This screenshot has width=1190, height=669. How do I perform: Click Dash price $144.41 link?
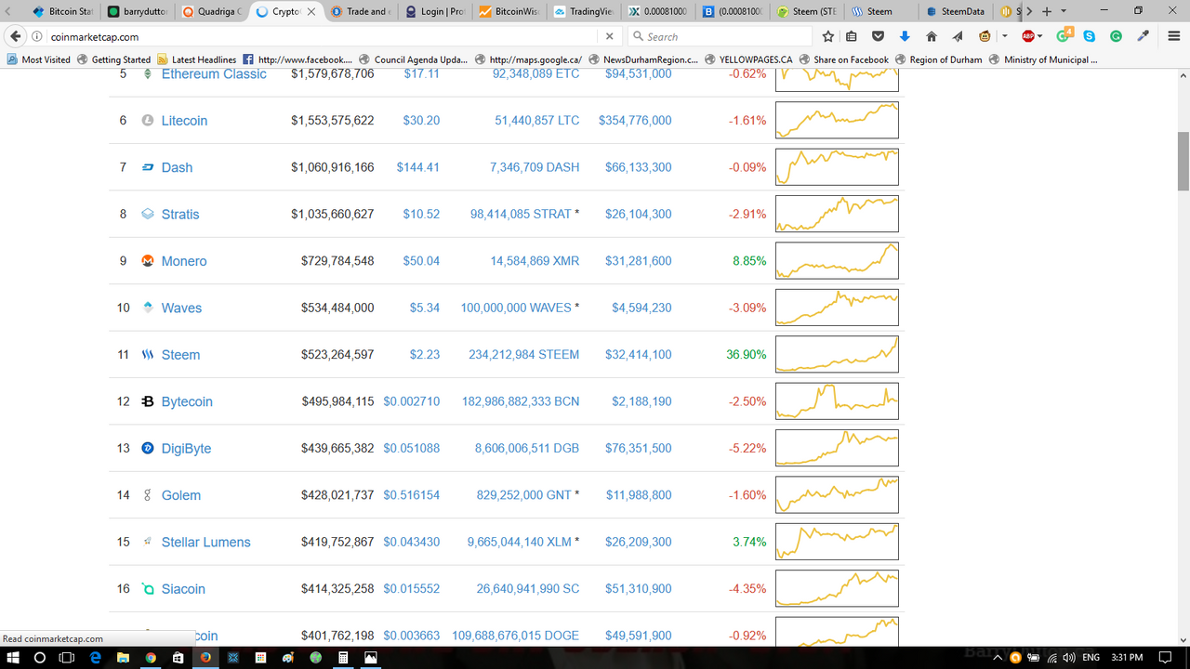click(418, 167)
